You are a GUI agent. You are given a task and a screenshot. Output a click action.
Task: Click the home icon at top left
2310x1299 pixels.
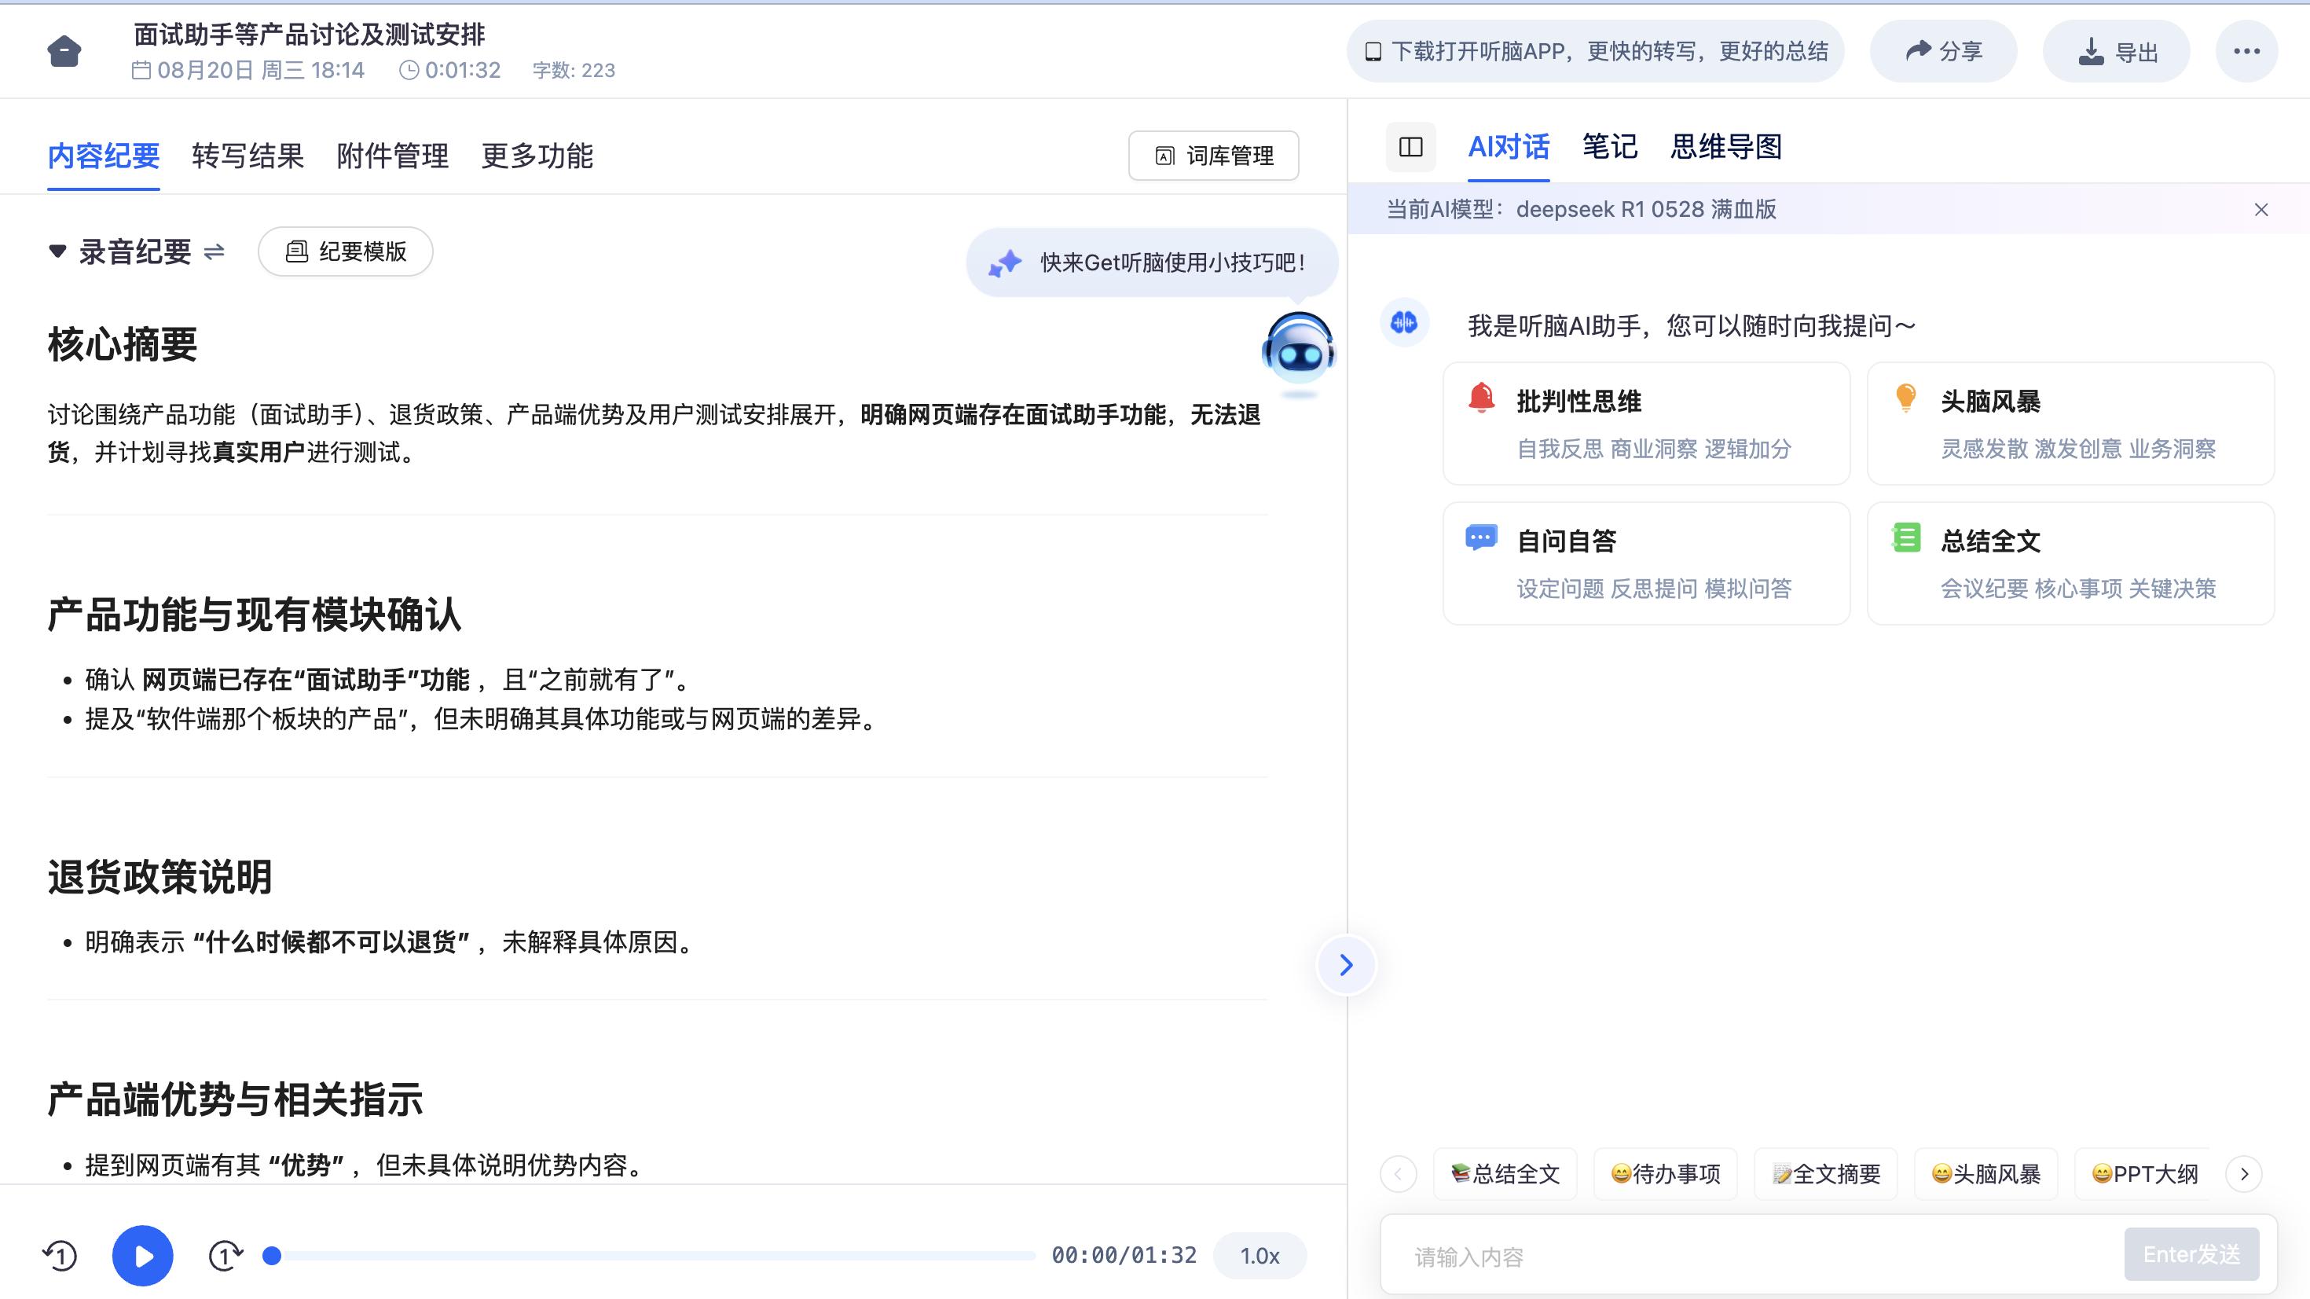click(64, 51)
